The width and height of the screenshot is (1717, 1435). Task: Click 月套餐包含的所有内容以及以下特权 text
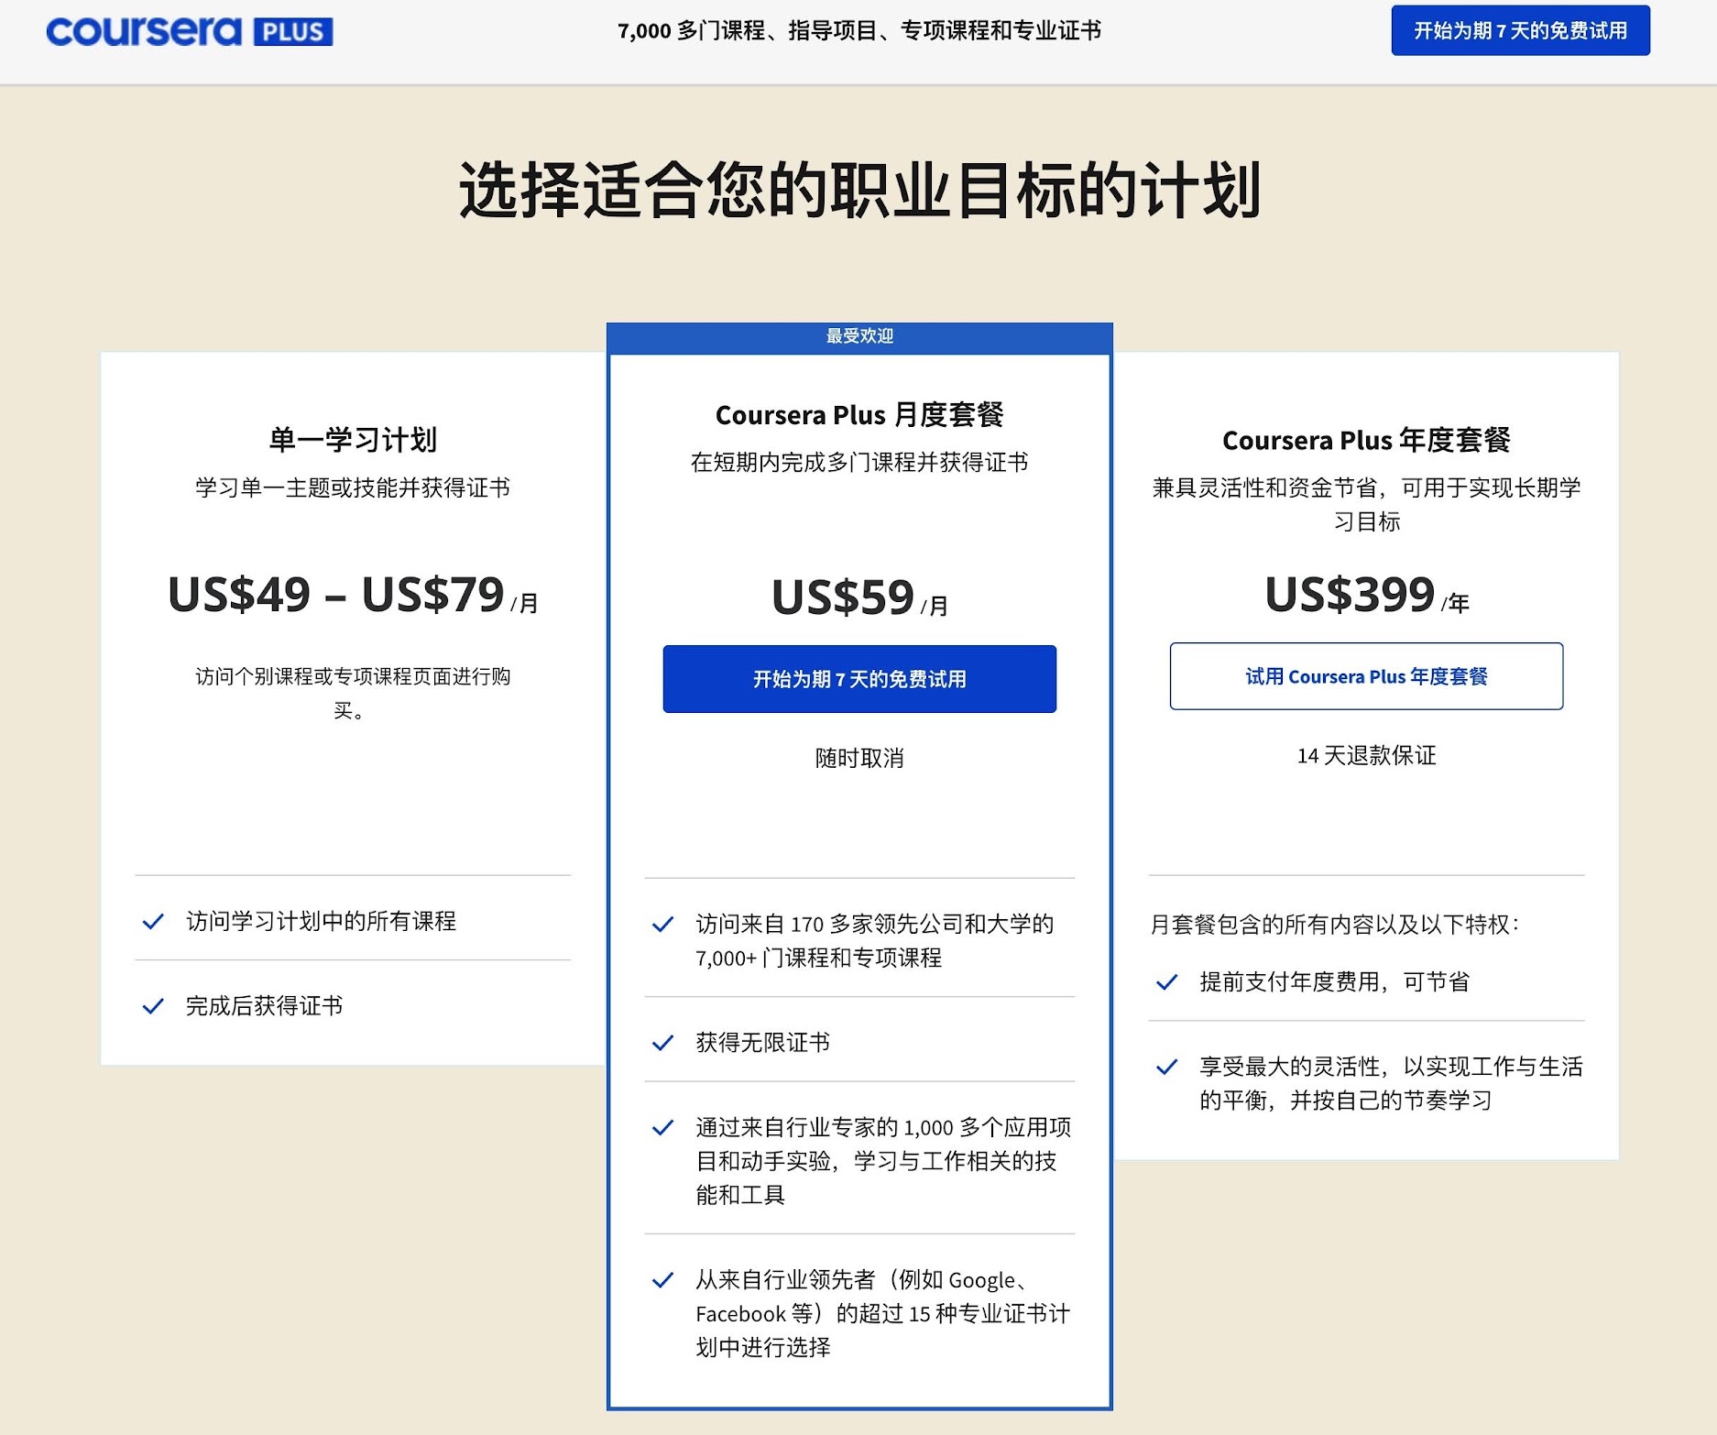tap(1335, 925)
